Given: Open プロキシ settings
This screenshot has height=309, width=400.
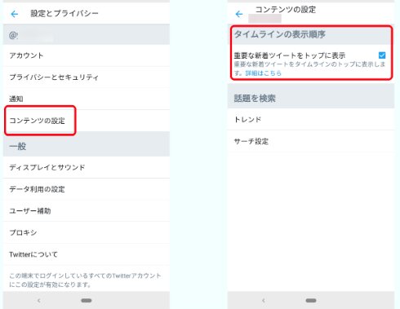Looking at the screenshot, I should point(87,232).
